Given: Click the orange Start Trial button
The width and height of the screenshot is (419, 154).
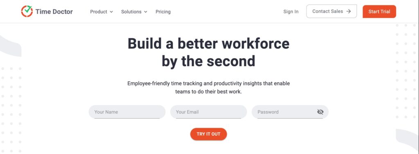Looking at the screenshot, I should click(x=379, y=11).
